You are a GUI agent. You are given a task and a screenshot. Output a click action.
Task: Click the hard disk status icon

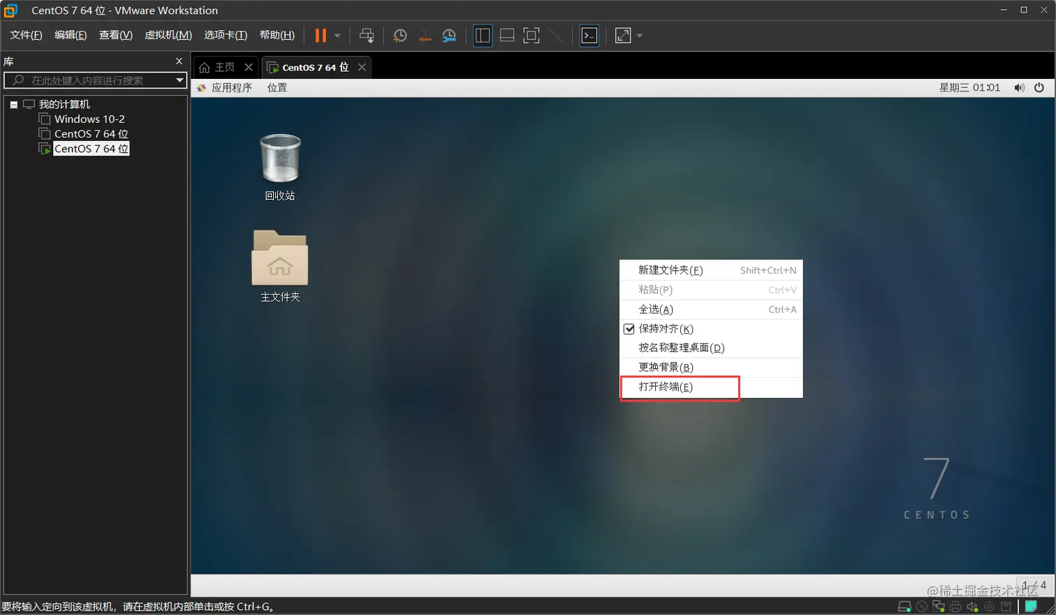[904, 607]
